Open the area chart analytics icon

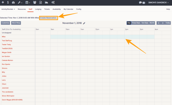[46, 2]
